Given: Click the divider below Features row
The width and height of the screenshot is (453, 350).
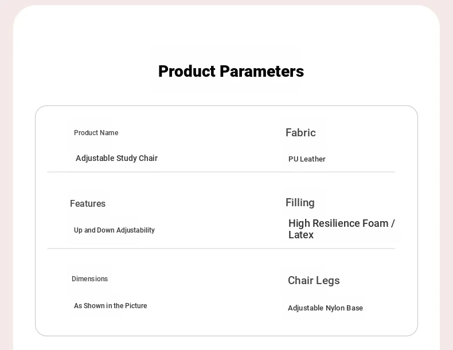Looking at the screenshot, I should 221,249.
